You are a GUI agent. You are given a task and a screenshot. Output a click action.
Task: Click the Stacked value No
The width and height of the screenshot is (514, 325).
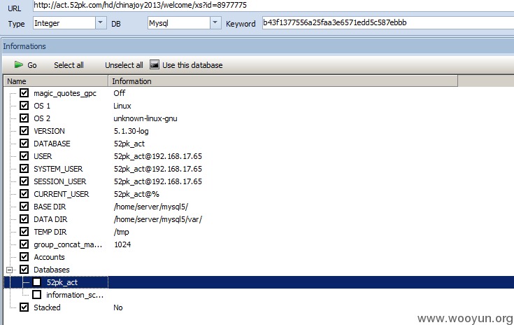118,307
